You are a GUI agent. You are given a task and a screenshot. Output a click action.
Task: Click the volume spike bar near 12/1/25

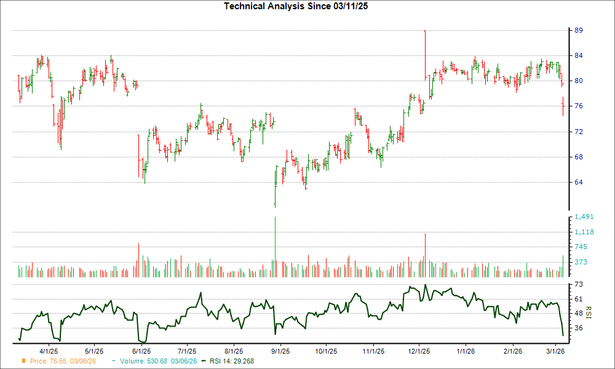coord(425,252)
